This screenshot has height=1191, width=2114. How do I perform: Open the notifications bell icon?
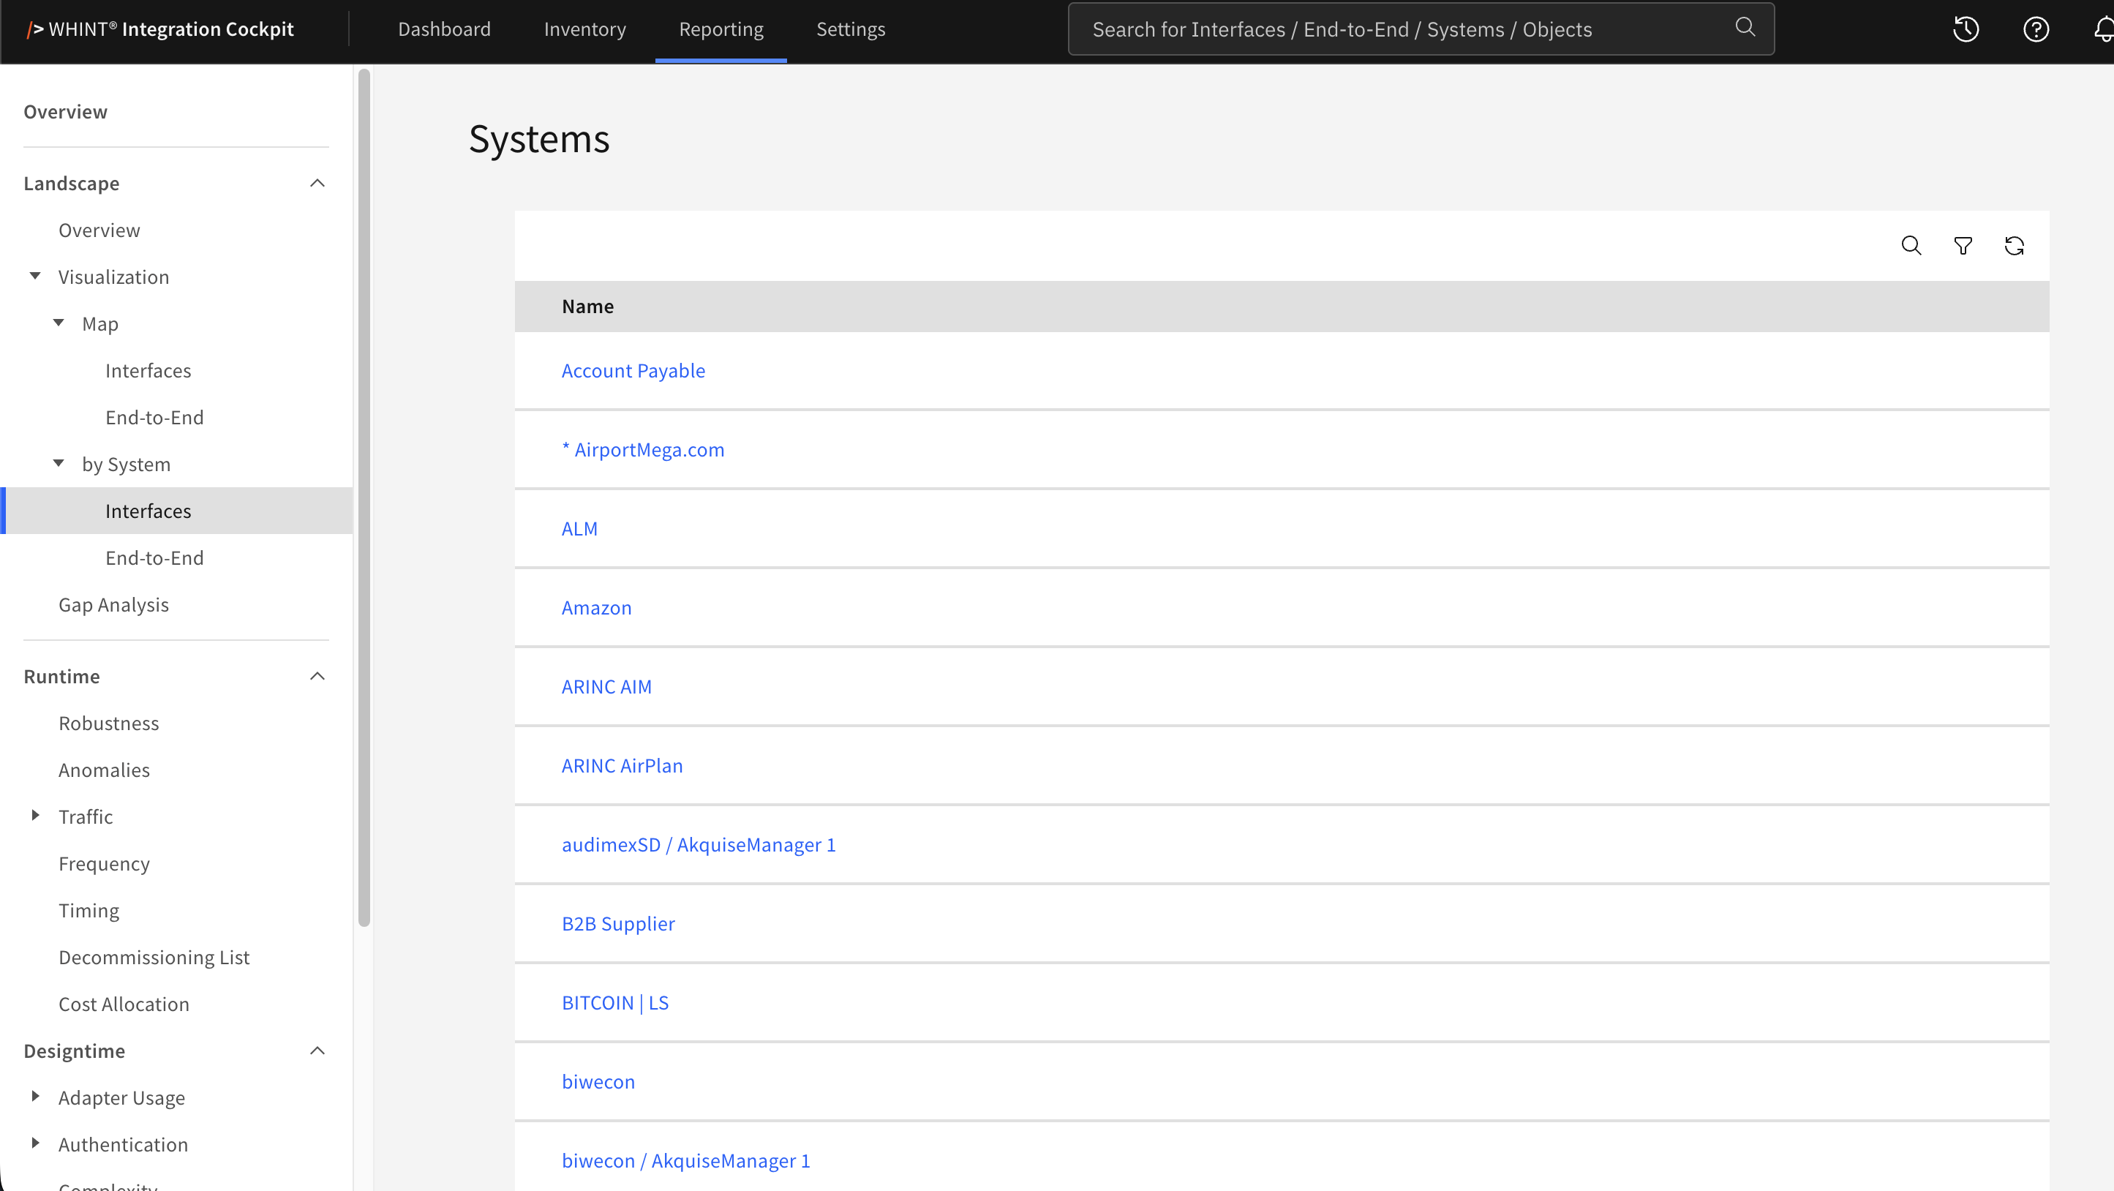[2104, 29]
